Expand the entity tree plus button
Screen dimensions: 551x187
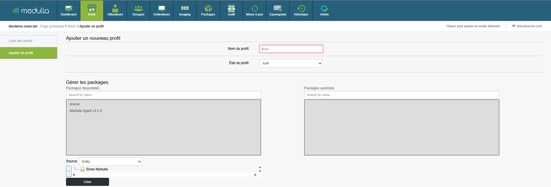coord(69,171)
